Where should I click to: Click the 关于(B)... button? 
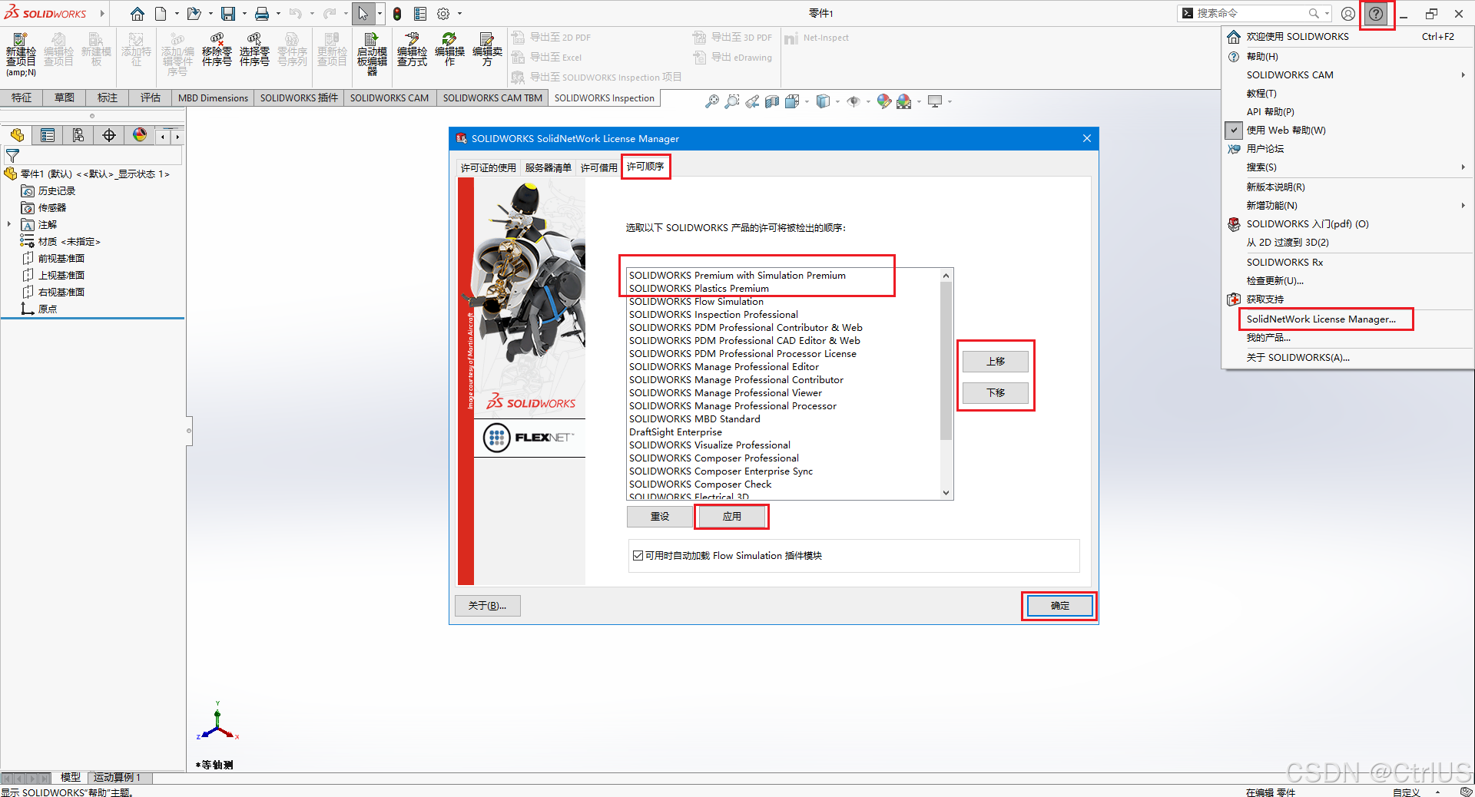pyautogui.click(x=487, y=606)
